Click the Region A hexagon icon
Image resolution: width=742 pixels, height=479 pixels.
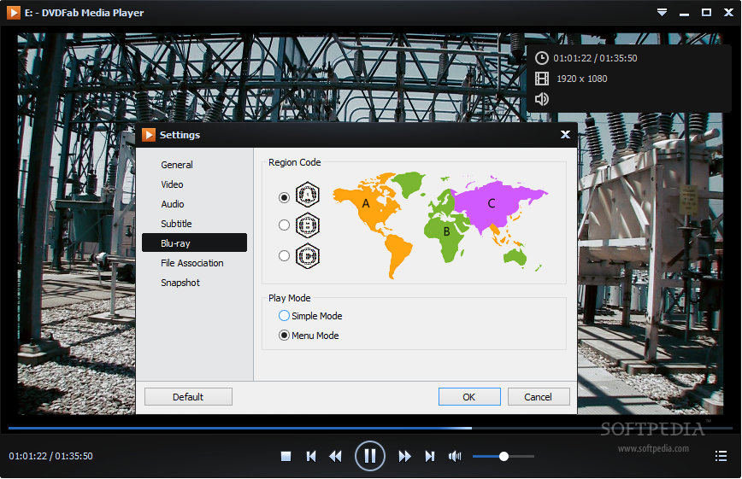click(308, 195)
